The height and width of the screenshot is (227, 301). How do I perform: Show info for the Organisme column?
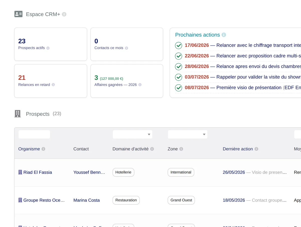(x=43, y=149)
